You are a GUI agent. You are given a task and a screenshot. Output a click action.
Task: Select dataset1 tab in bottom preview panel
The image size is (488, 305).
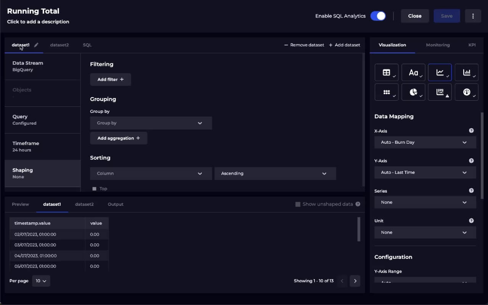tap(52, 204)
